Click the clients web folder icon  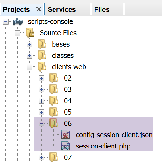tap(42, 67)
